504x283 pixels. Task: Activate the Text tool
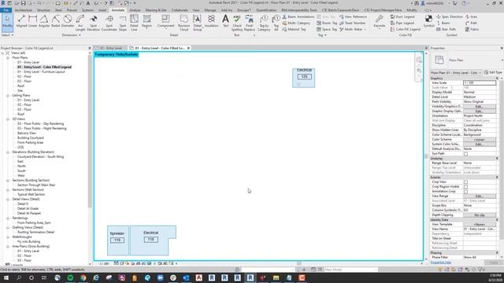pyautogui.click(x=226, y=21)
